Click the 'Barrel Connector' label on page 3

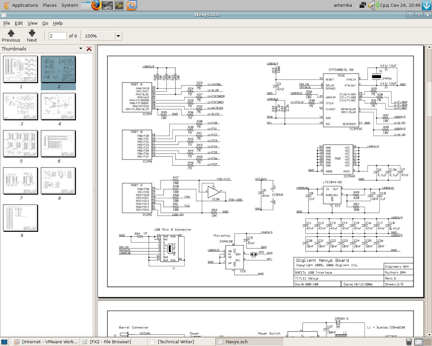click(134, 327)
